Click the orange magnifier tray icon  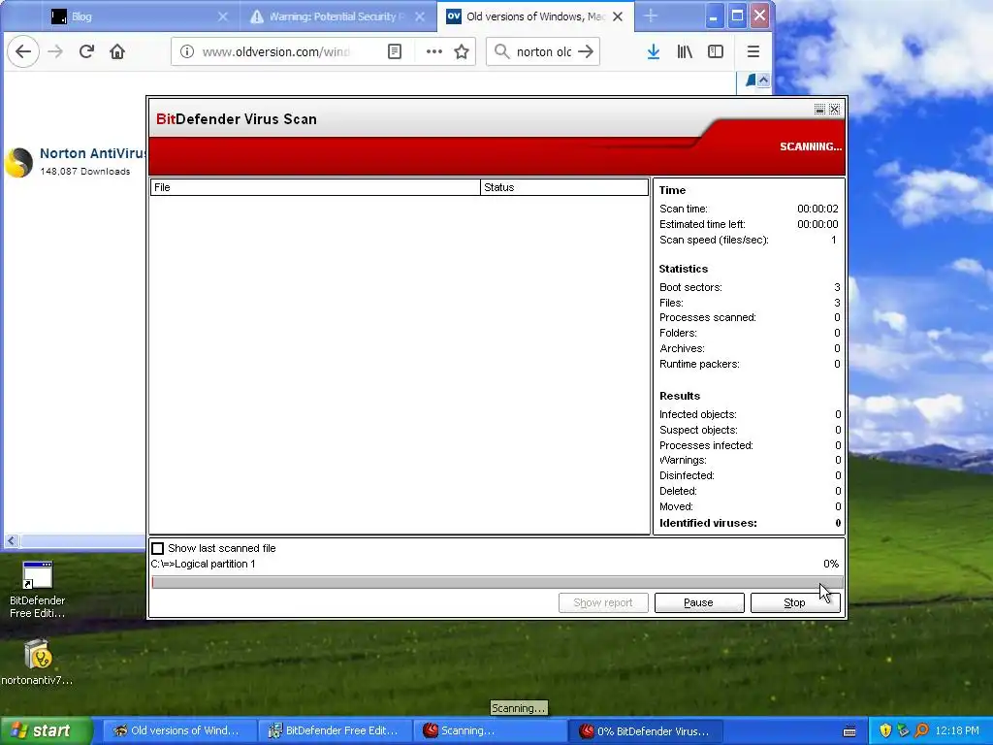click(x=921, y=731)
